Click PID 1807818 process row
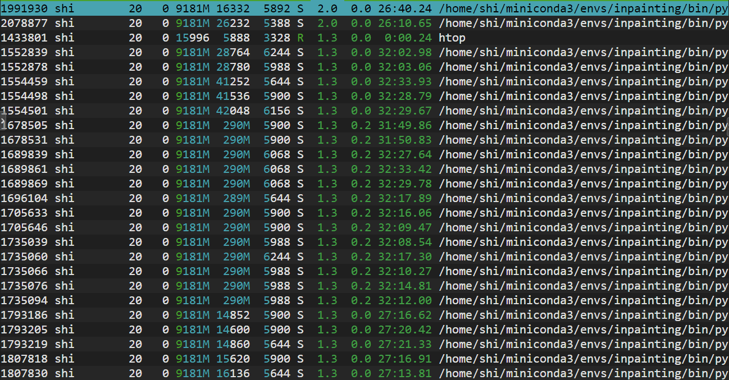The width and height of the screenshot is (729, 380). click(24, 359)
